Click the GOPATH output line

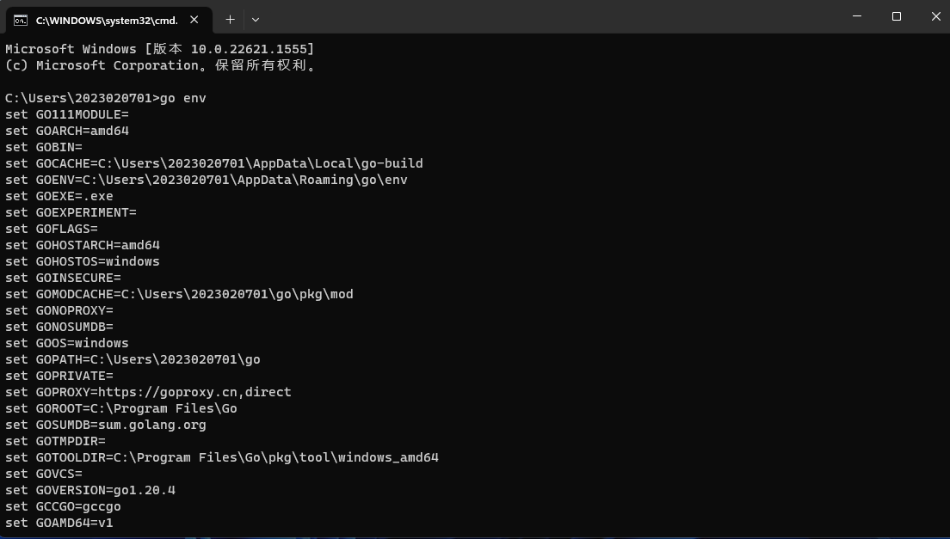(133, 359)
